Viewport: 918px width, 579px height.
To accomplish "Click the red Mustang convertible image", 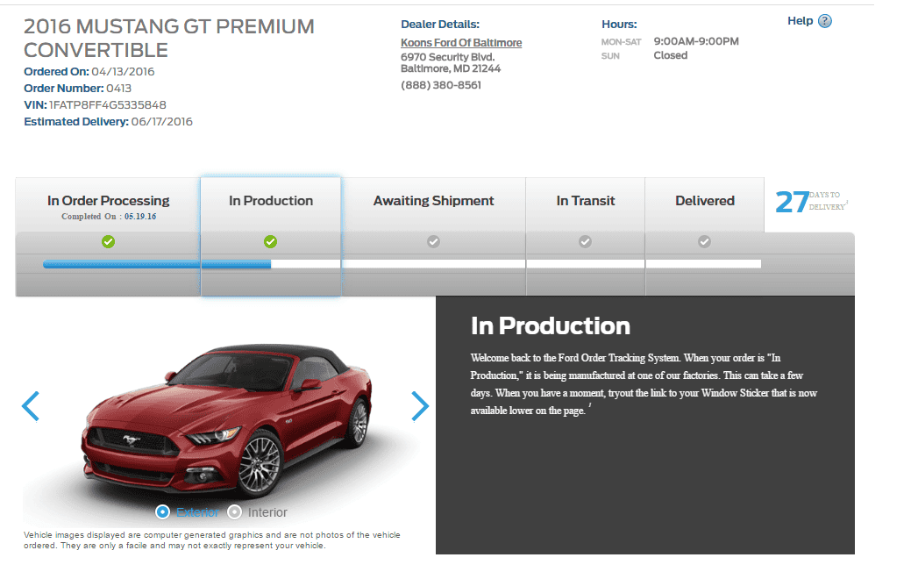I will (x=227, y=419).
